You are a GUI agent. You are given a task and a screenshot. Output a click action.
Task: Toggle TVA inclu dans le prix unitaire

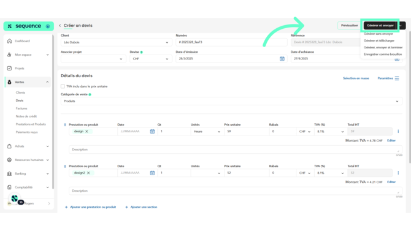click(63, 86)
